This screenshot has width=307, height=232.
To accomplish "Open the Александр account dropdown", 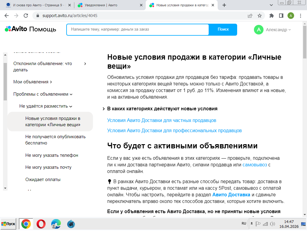I will tap(273, 30).
